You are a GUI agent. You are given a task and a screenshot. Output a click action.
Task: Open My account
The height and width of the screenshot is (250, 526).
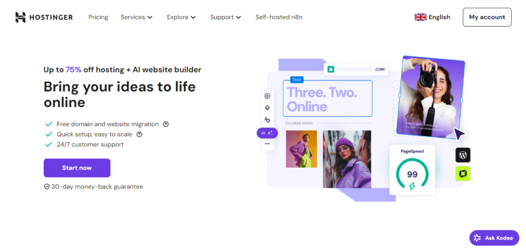tap(487, 17)
